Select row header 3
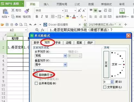 coord(3,56)
